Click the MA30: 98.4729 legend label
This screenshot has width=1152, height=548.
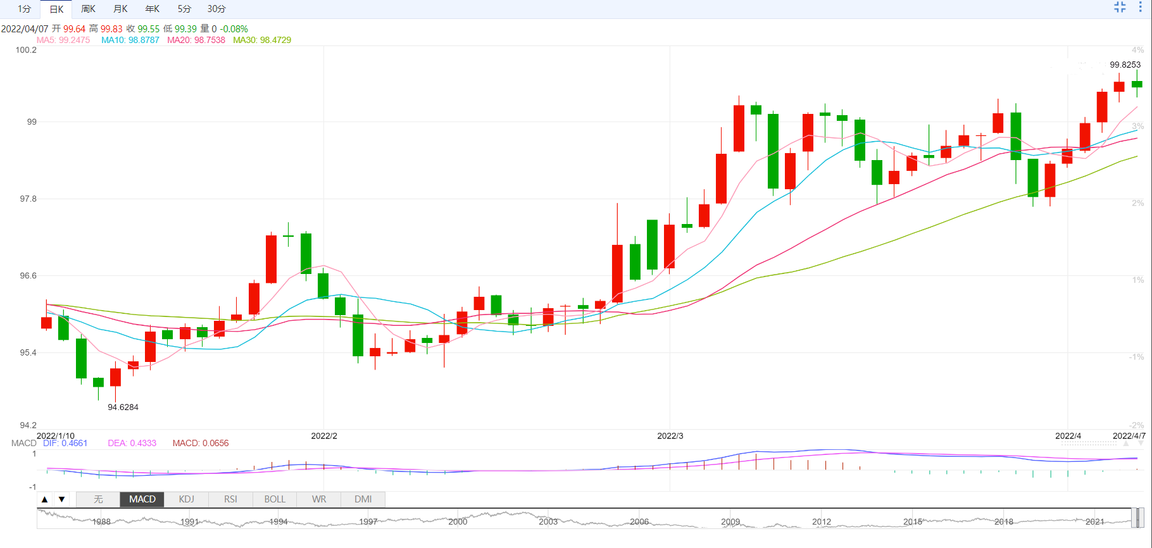[262, 40]
